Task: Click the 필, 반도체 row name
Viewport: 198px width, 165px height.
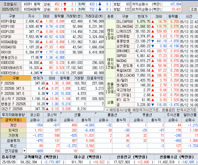Action: coord(124,66)
